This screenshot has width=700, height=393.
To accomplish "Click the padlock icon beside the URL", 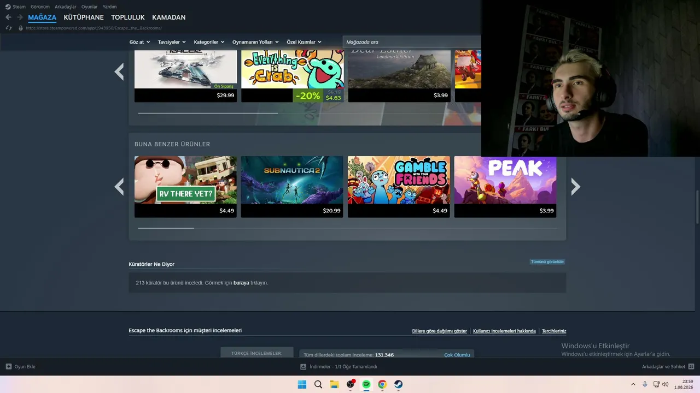I will (x=21, y=28).
